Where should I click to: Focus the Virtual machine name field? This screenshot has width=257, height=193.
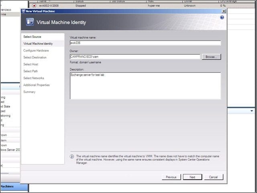point(145,43)
